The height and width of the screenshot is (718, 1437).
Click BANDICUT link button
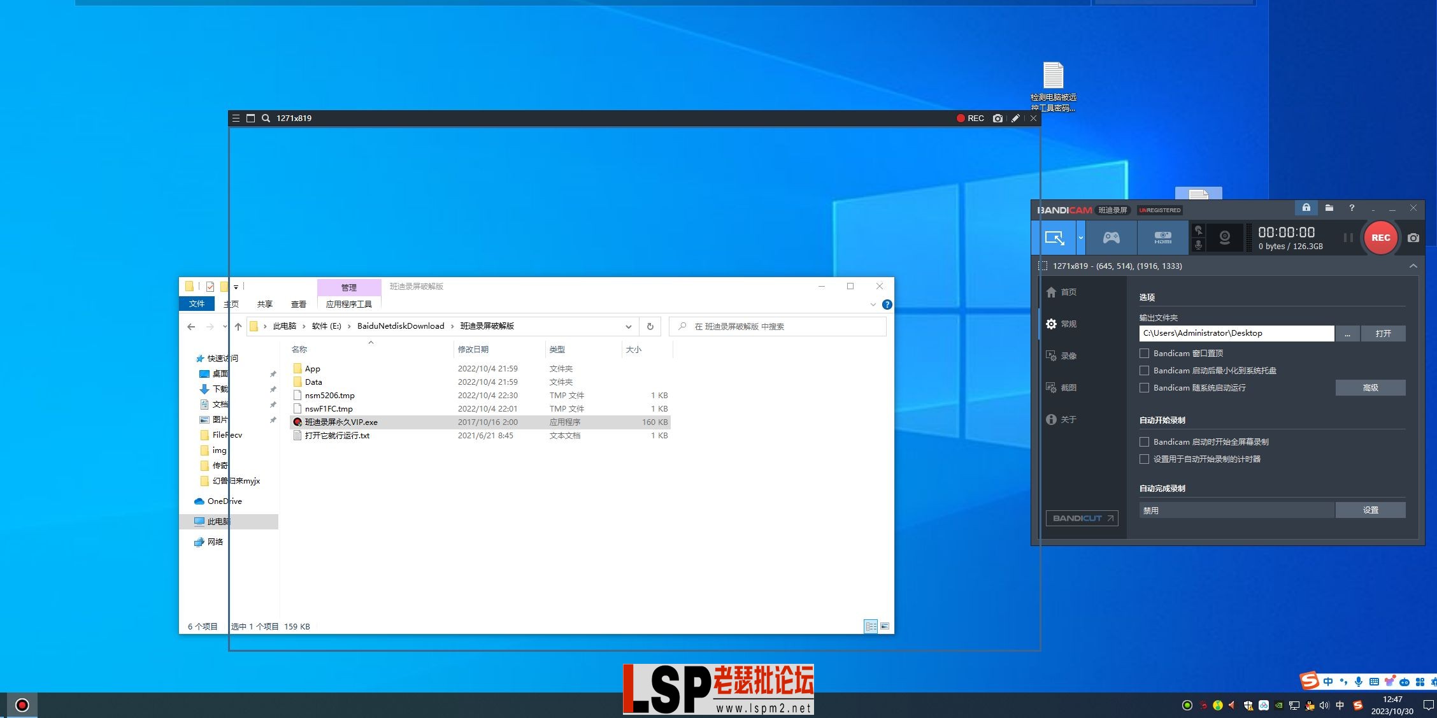click(x=1082, y=518)
